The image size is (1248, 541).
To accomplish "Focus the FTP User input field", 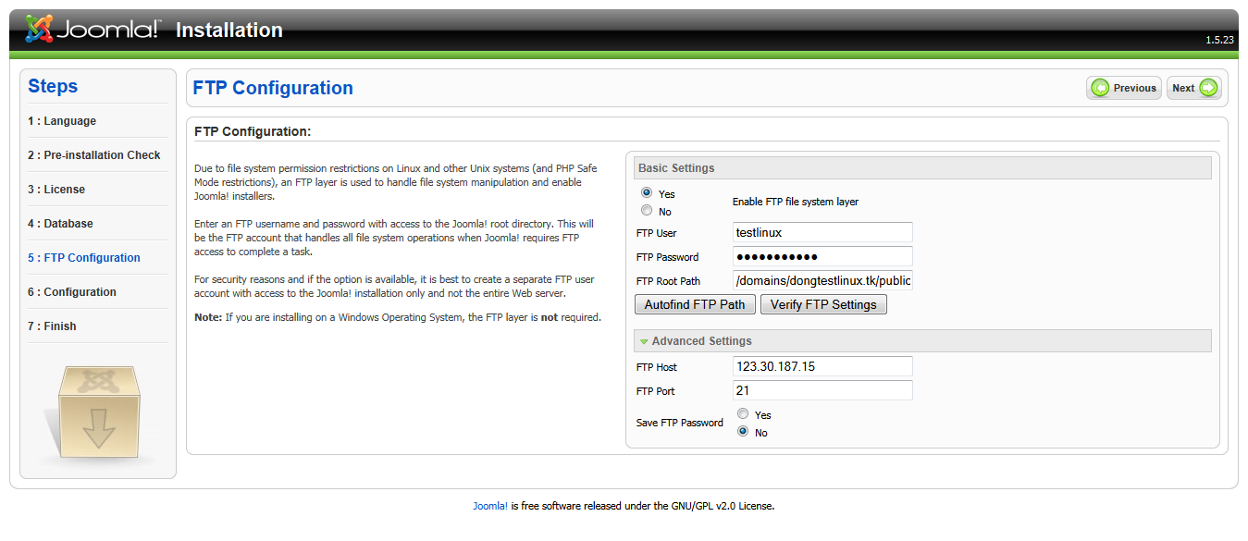I will [822, 233].
